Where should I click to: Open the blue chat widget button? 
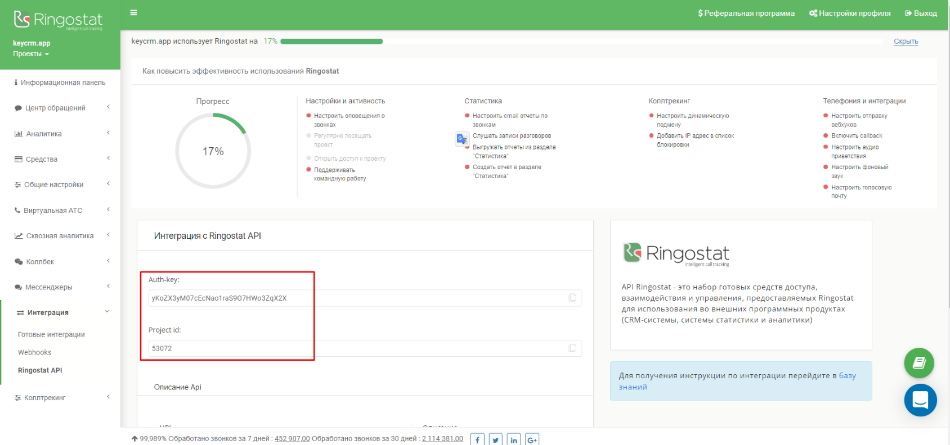pyautogui.click(x=921, y=400)
